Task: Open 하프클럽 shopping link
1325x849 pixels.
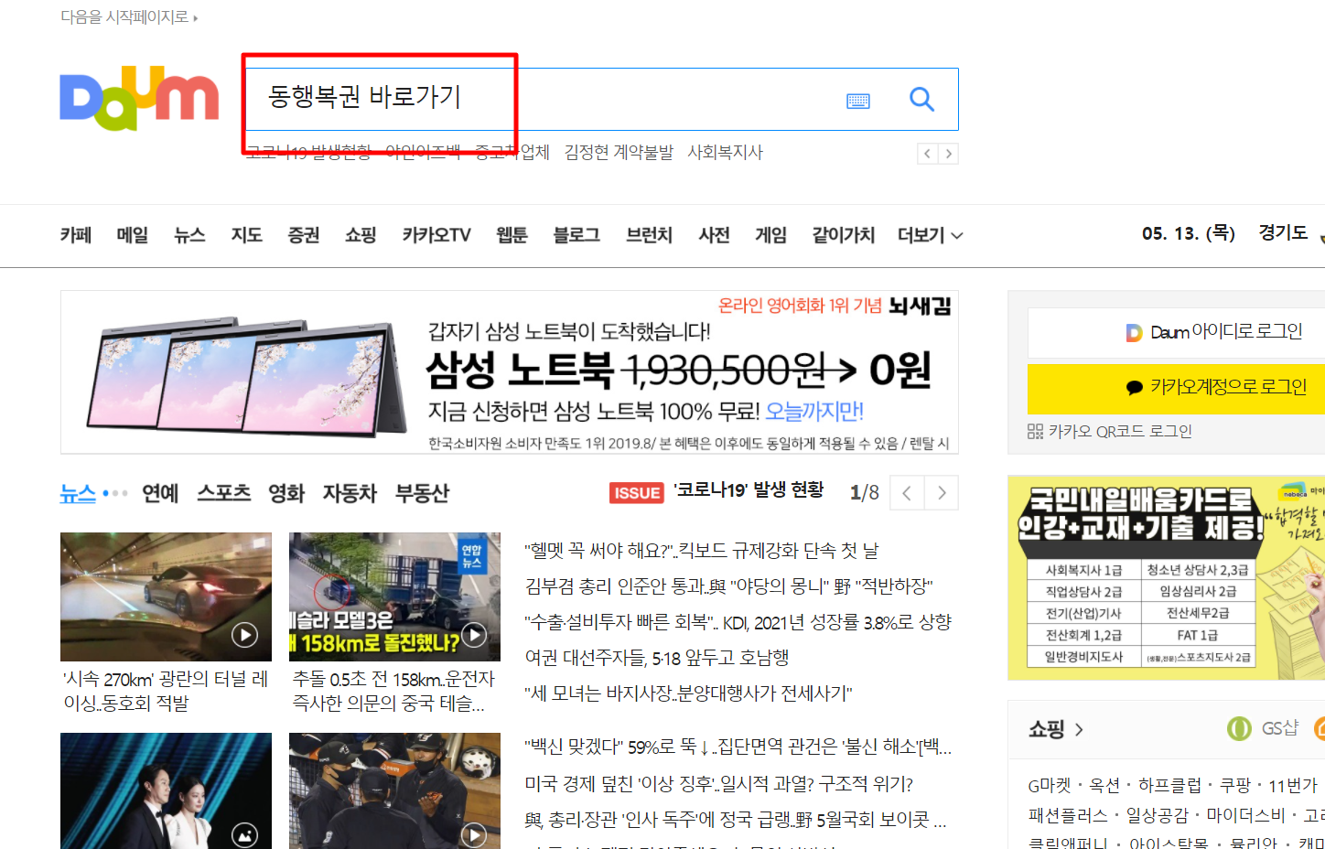Action: coord(1169,785)
